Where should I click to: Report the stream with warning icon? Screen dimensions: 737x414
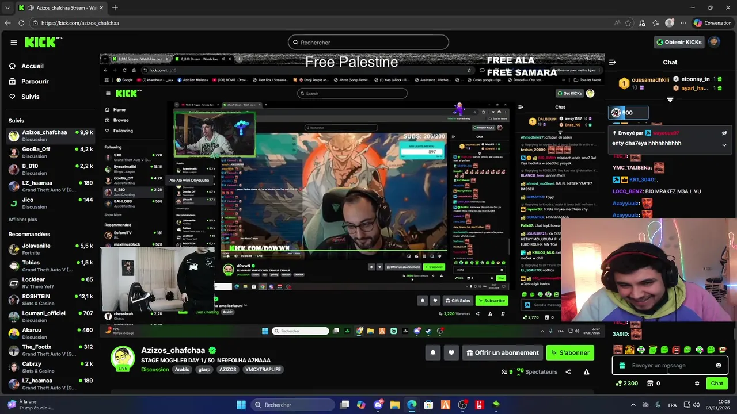[x=586, y=372]
